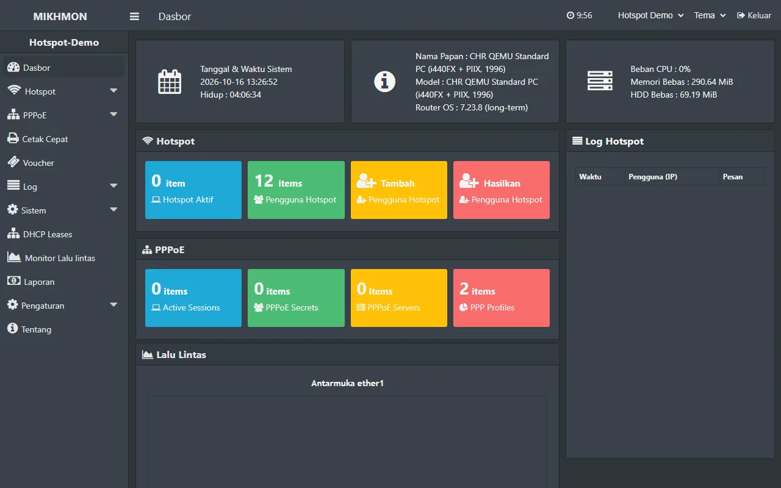The height and width of the screenshot is (488, 781).
Task: Click the Tentang info icon
Action: pos(13,329)
